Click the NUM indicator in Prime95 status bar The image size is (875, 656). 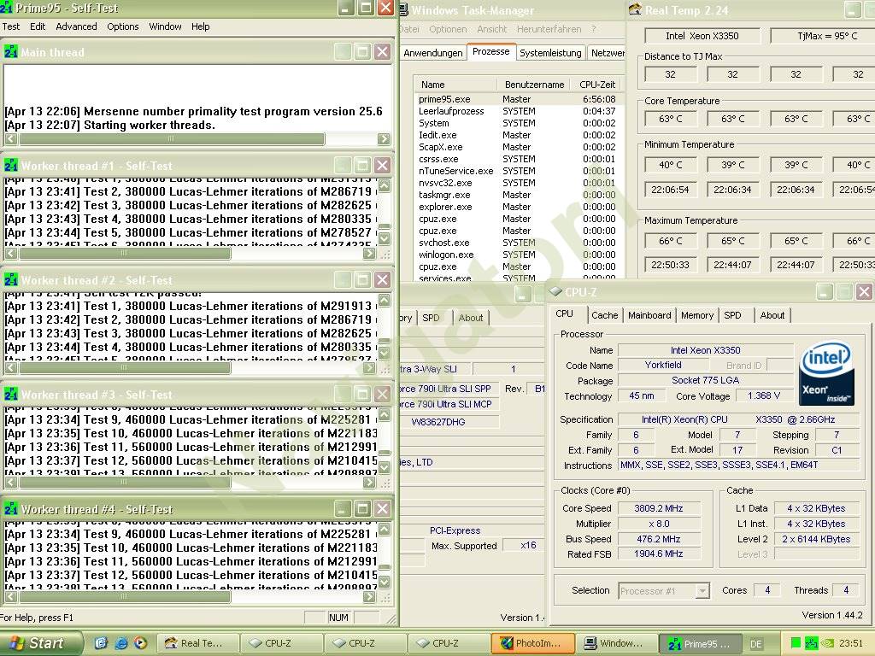(x=338, y=618)
